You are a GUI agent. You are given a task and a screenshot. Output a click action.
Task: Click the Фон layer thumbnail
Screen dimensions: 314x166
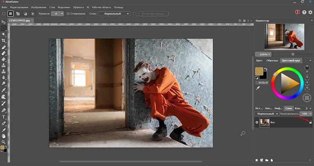click(264, 122)
